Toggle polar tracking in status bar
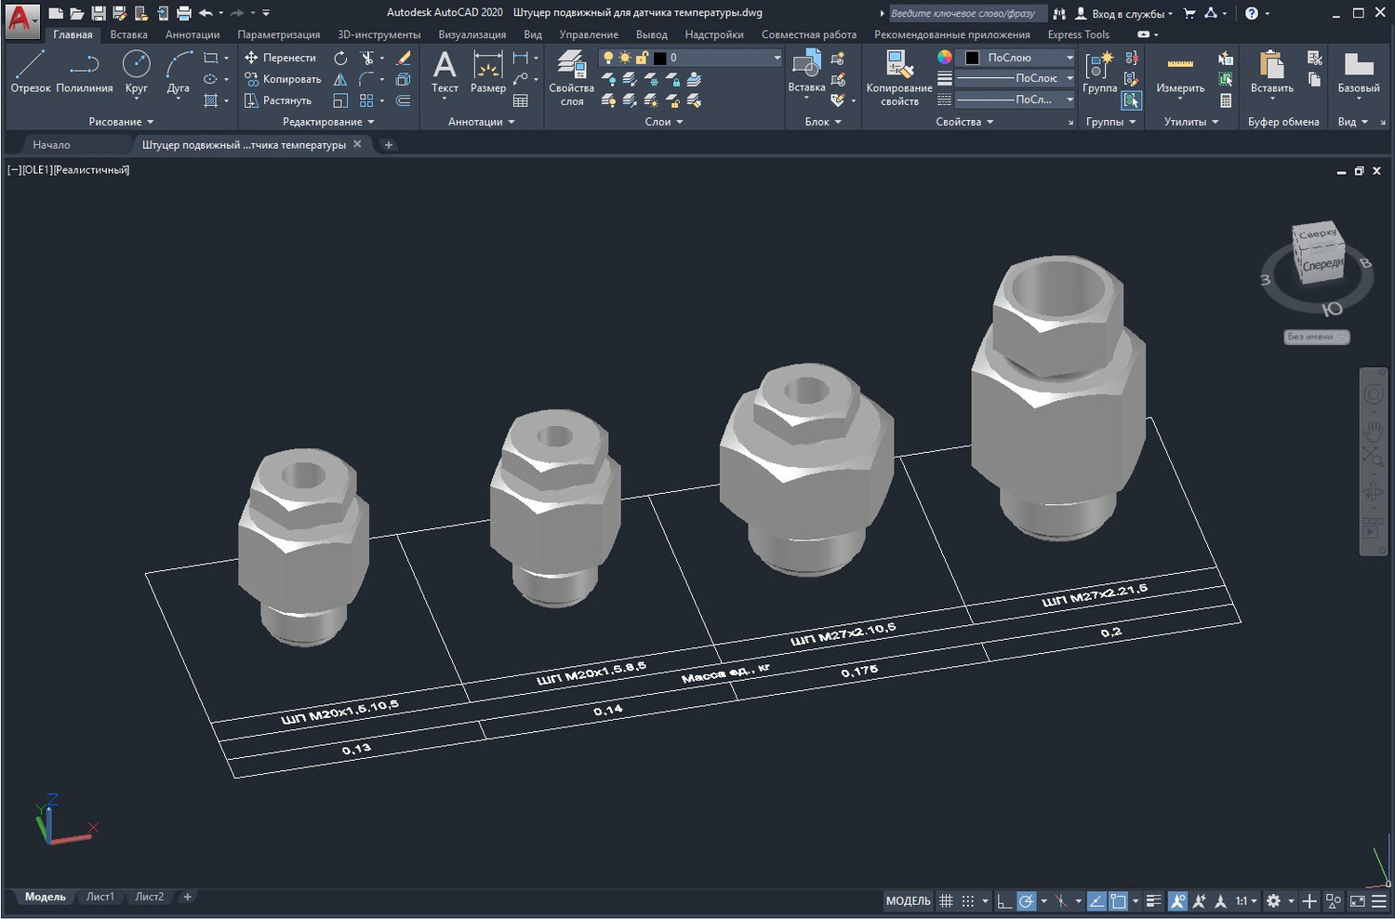 point(1026,900)
